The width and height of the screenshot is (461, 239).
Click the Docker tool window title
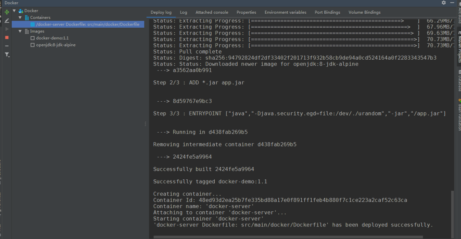(x=11, y=3)
